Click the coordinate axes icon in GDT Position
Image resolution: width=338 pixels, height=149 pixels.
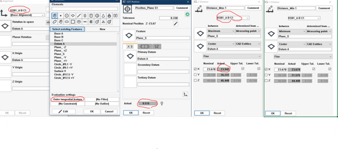[185, 94]
